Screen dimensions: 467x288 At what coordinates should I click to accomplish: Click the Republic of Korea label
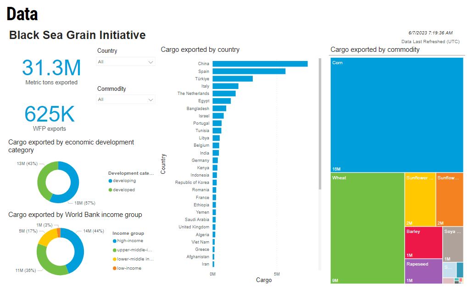[192, 182]
